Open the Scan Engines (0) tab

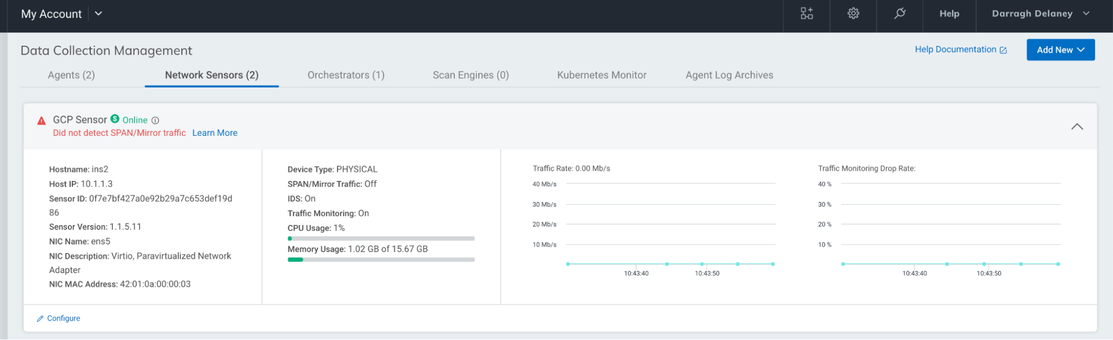[470, 75]
